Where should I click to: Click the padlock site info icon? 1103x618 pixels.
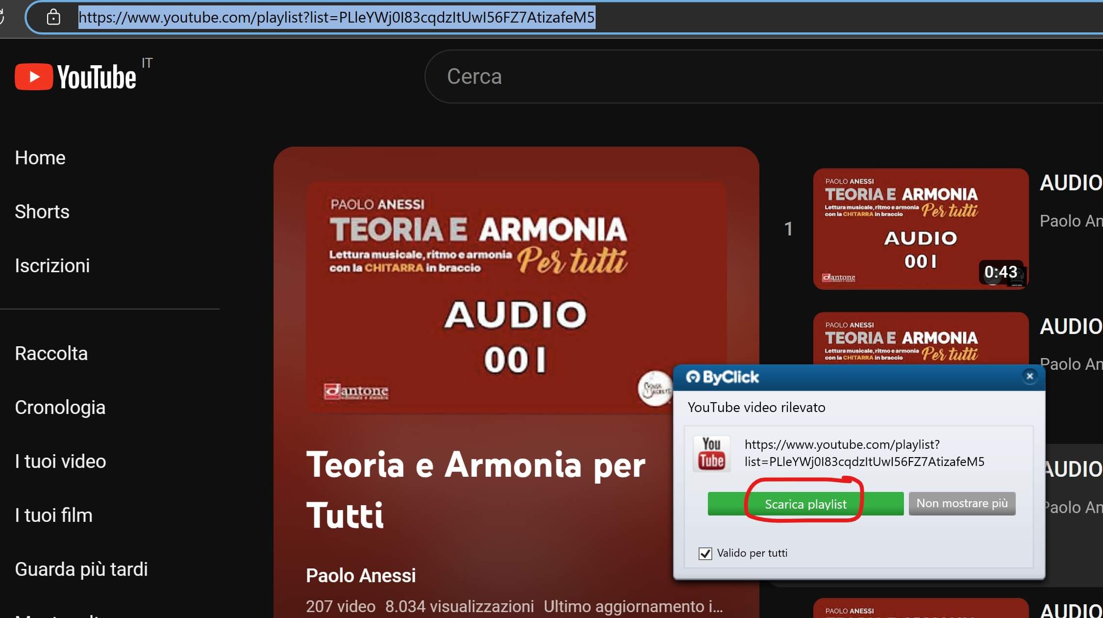[53, 18]
